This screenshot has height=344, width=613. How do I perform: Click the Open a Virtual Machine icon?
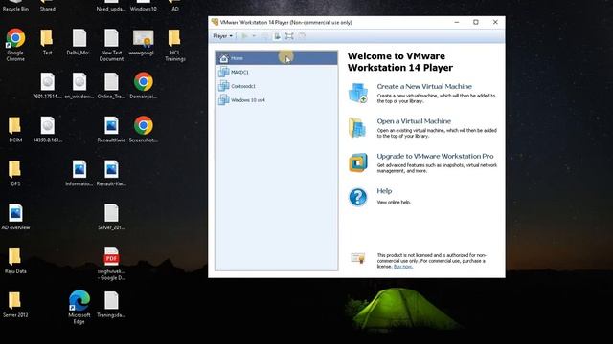coord(357,127)
